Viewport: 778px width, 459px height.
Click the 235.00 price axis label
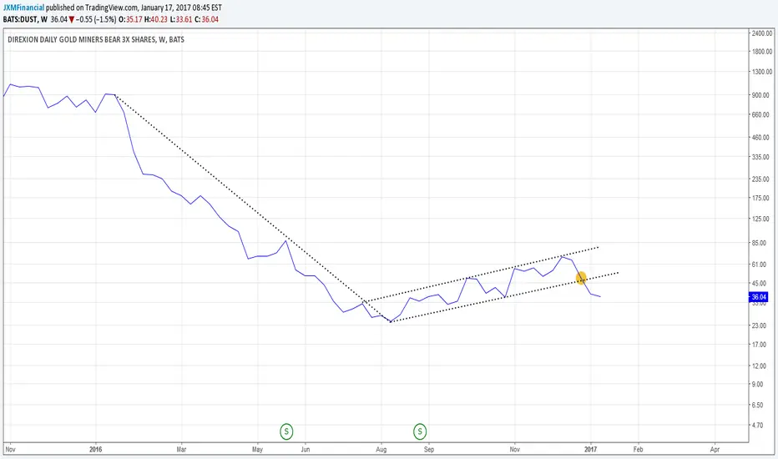pyautogui.click(x=760, y=179)
